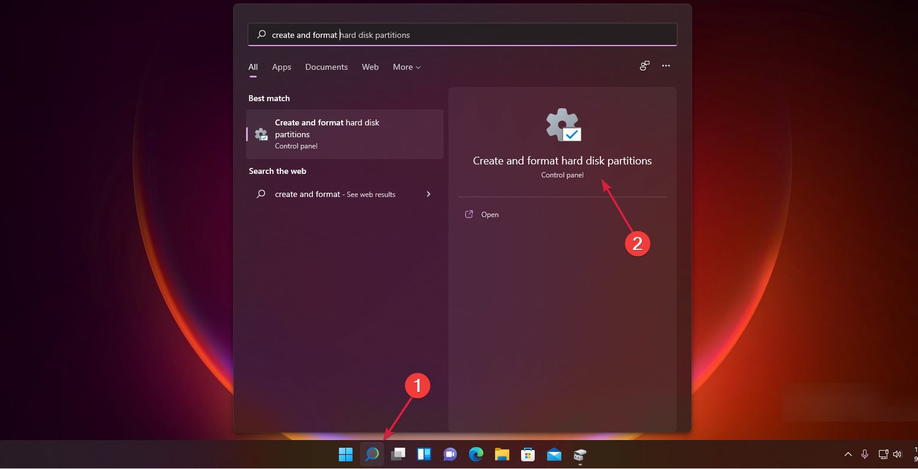Screen dimensions: 918x469
Task: Launch the Widgets panel icon
Action: [424, 454]
